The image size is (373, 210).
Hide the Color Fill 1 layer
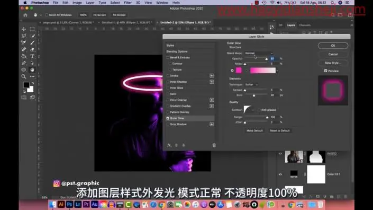pos(280,174)
